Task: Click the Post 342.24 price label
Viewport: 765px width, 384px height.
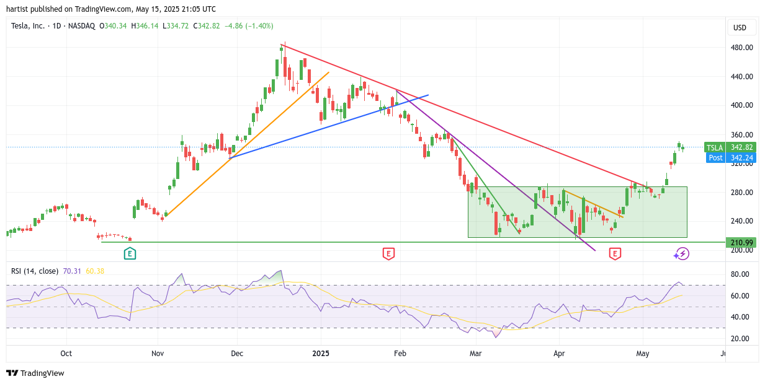Action: coord(731,157)
